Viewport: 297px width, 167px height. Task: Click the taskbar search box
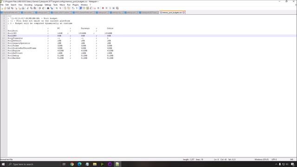click(x=34, y=164)
